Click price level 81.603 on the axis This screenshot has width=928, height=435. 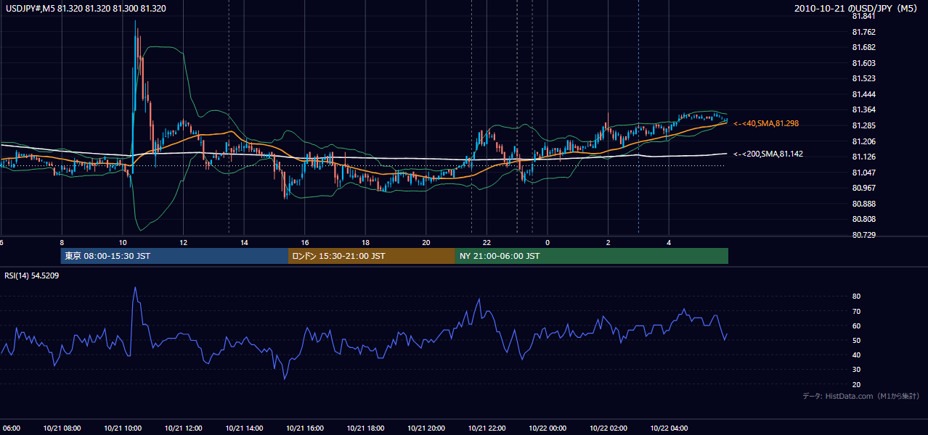[864, 63]
